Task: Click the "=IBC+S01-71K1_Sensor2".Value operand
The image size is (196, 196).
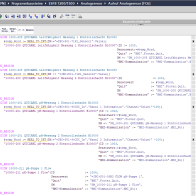Action: click(x=82, y=74)
